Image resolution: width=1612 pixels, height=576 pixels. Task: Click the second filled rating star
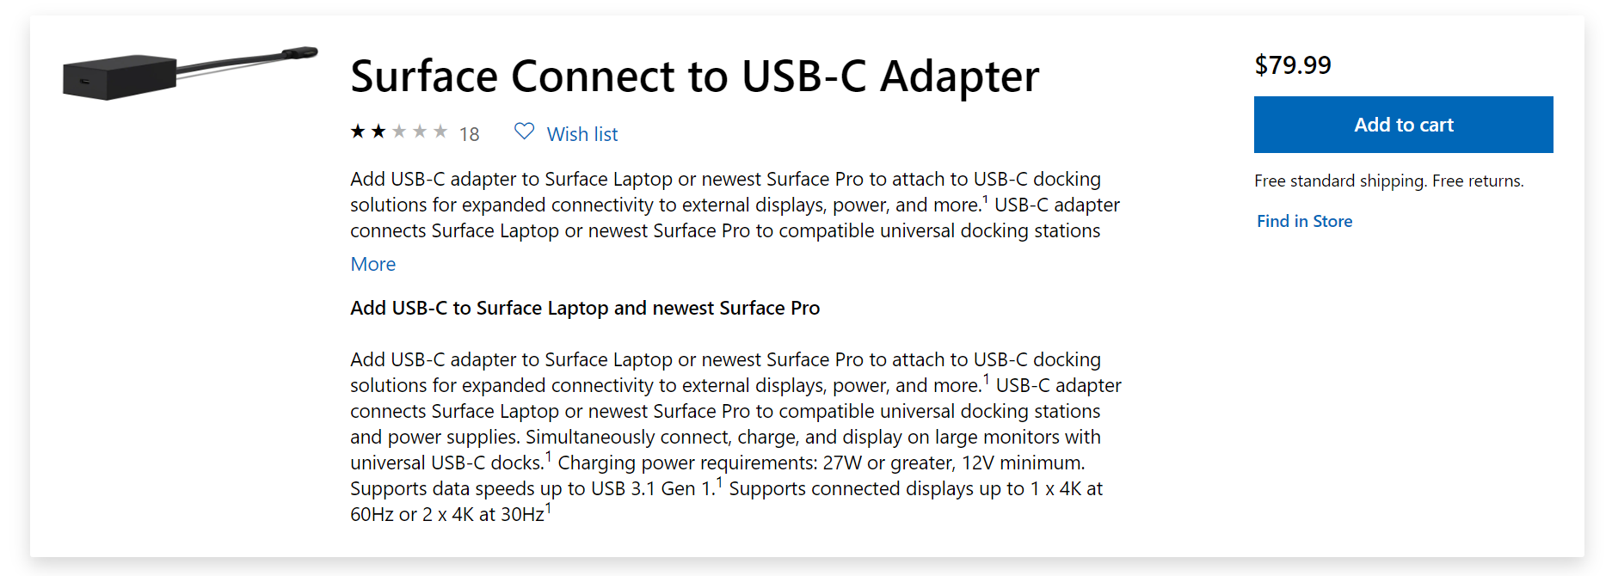(378, 132)
